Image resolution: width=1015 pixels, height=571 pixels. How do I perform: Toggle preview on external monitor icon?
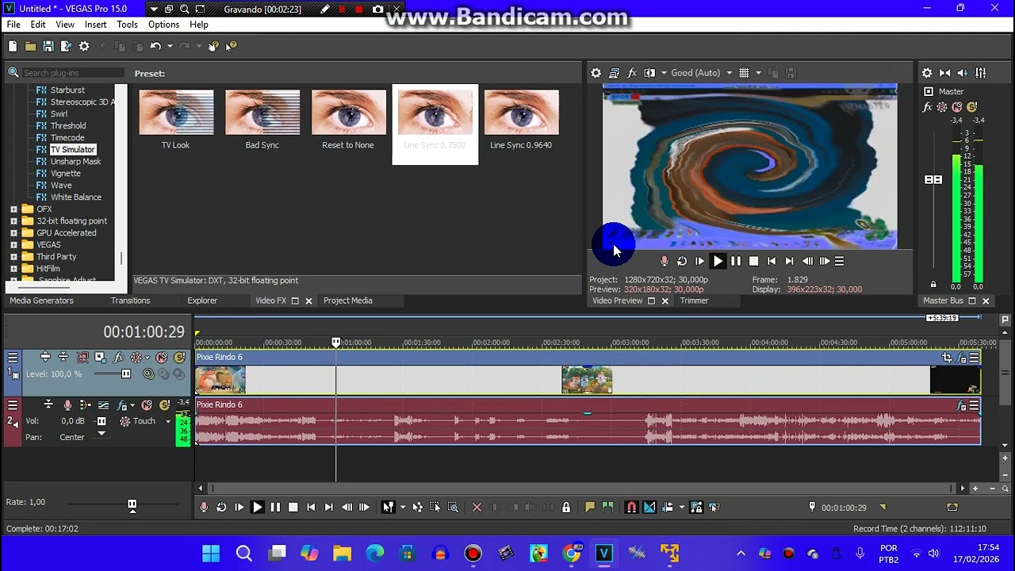point(614,73)
